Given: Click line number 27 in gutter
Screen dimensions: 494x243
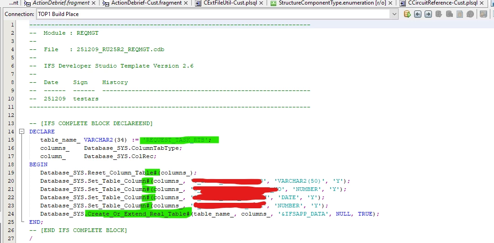Looking at the screenshot, I should point(11,238).
